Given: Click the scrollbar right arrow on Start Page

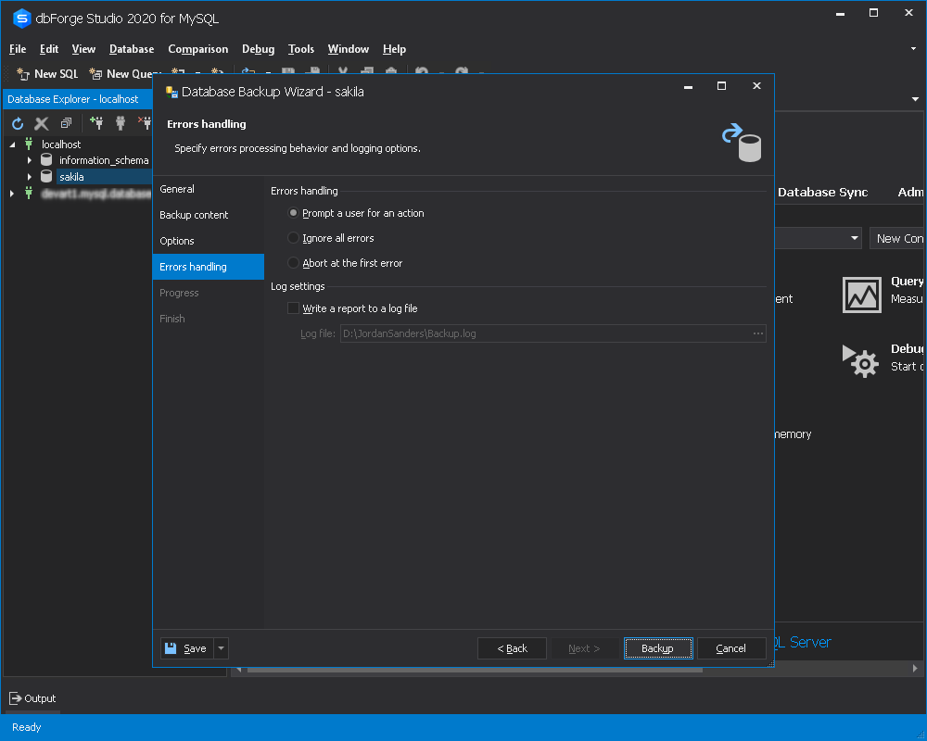Looking at the screenshot, I should [x=915, y=669].
